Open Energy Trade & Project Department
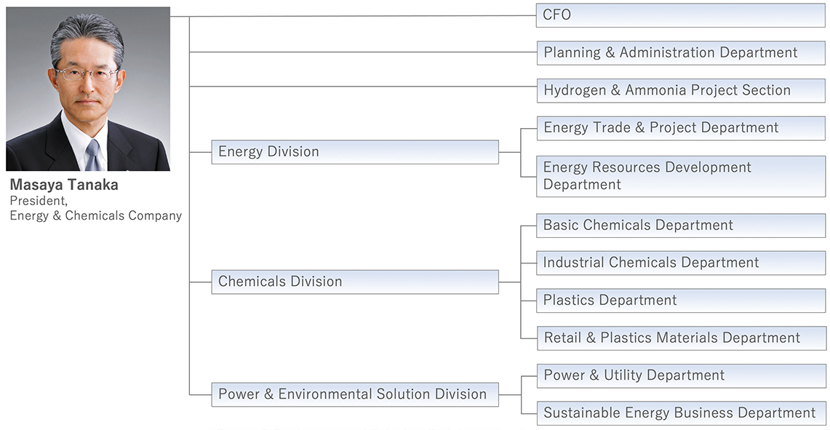Viewport: 830px width, 430px height. pyautogui.click(x=681, y=127)
